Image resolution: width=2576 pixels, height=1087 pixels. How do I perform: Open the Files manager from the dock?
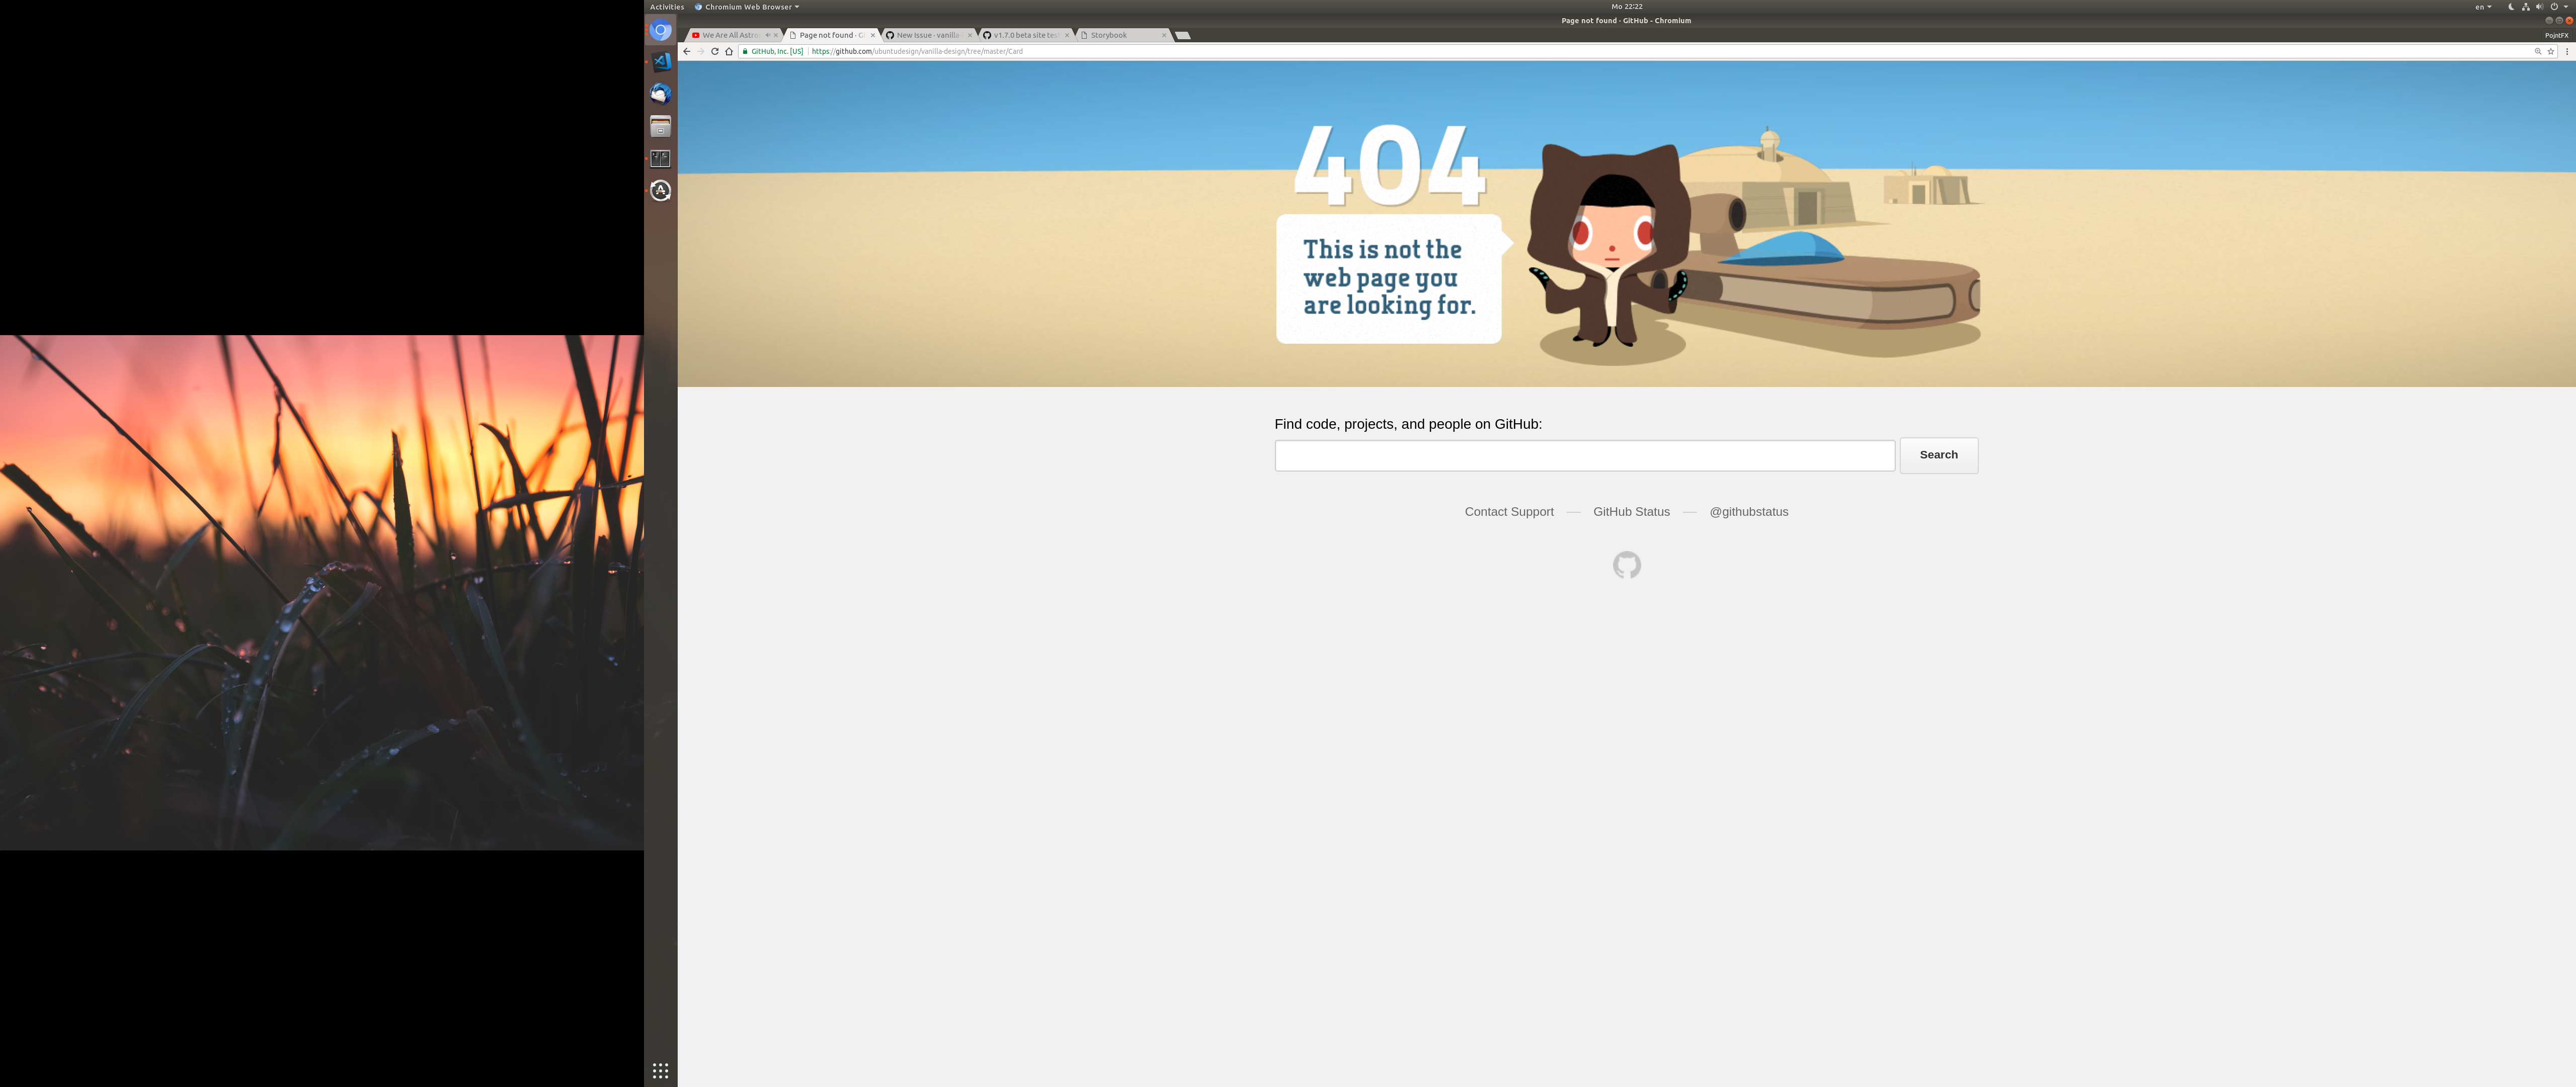tap(660, 126)
